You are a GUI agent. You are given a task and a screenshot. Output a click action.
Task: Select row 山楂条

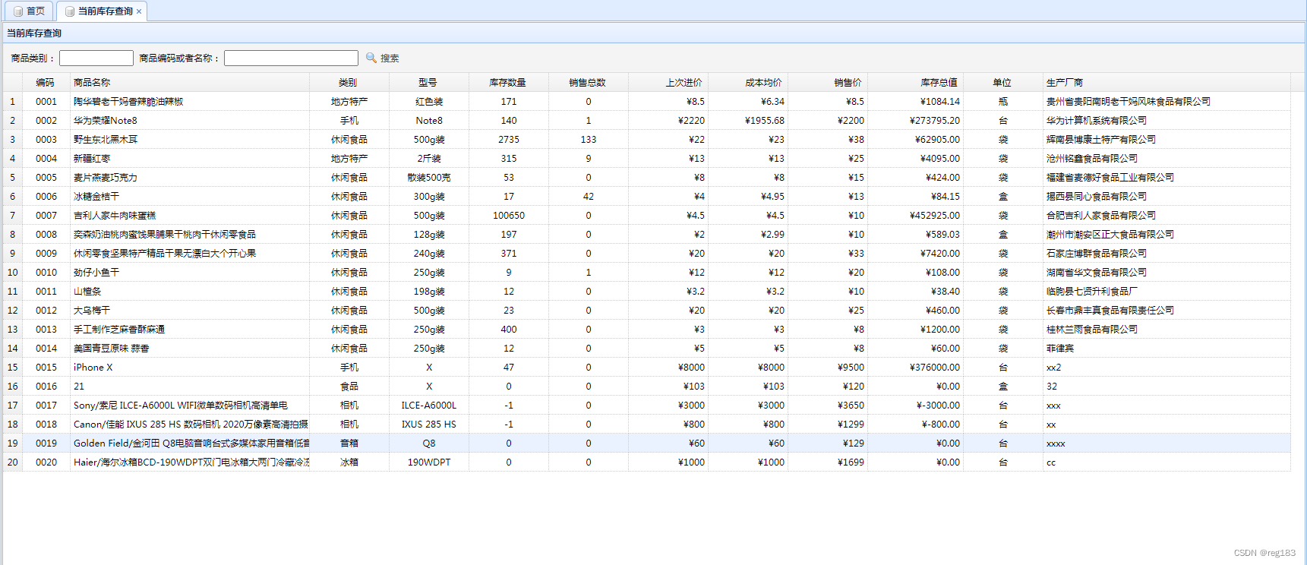(x=646, y=291)
